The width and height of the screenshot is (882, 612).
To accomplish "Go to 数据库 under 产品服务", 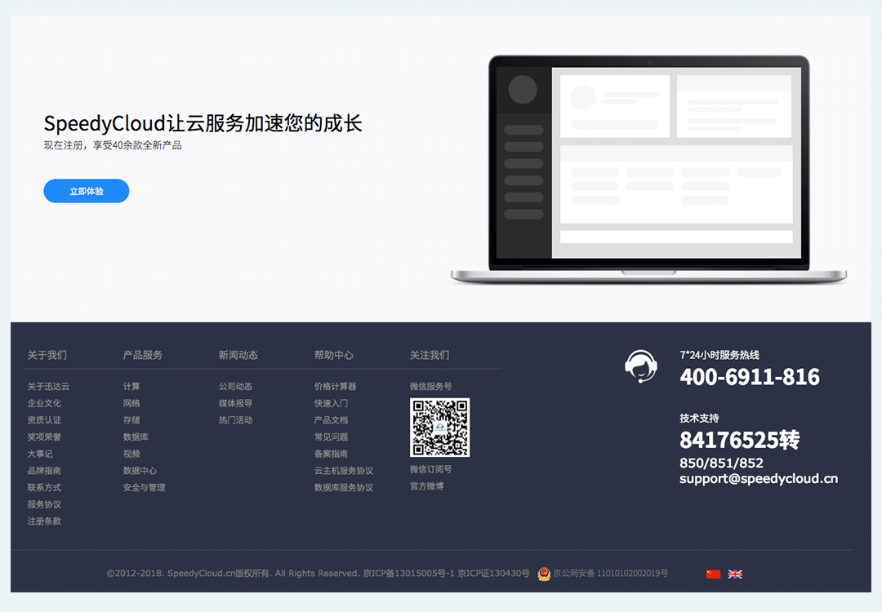I will pos(136,437).
